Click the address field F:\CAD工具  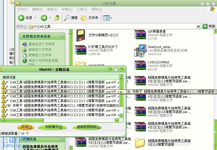[x=113, y=26]
